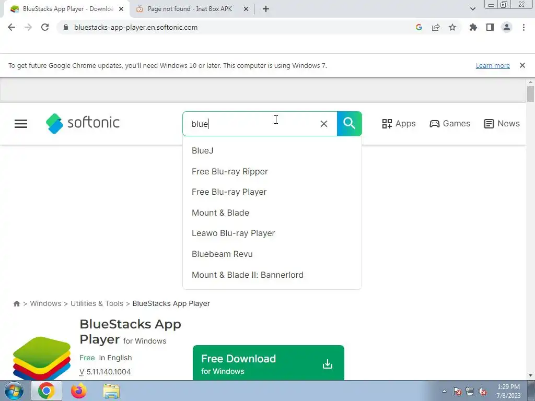Share this page icon

[436, 27]
